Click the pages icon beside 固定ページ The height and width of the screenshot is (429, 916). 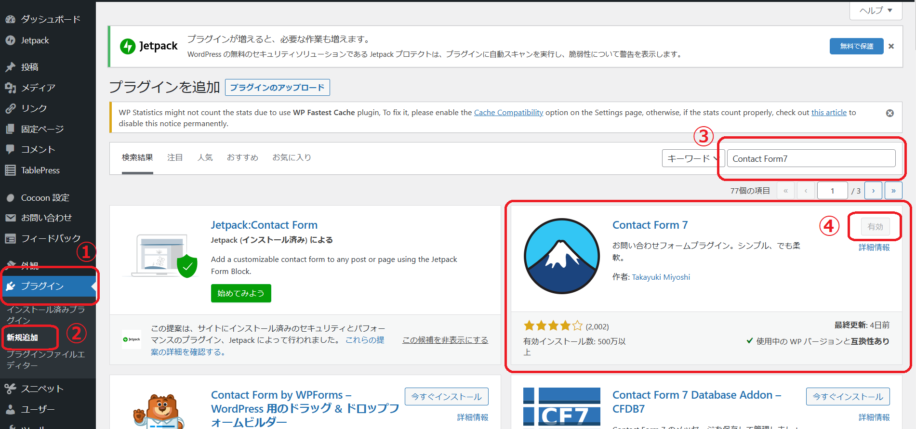10,129
